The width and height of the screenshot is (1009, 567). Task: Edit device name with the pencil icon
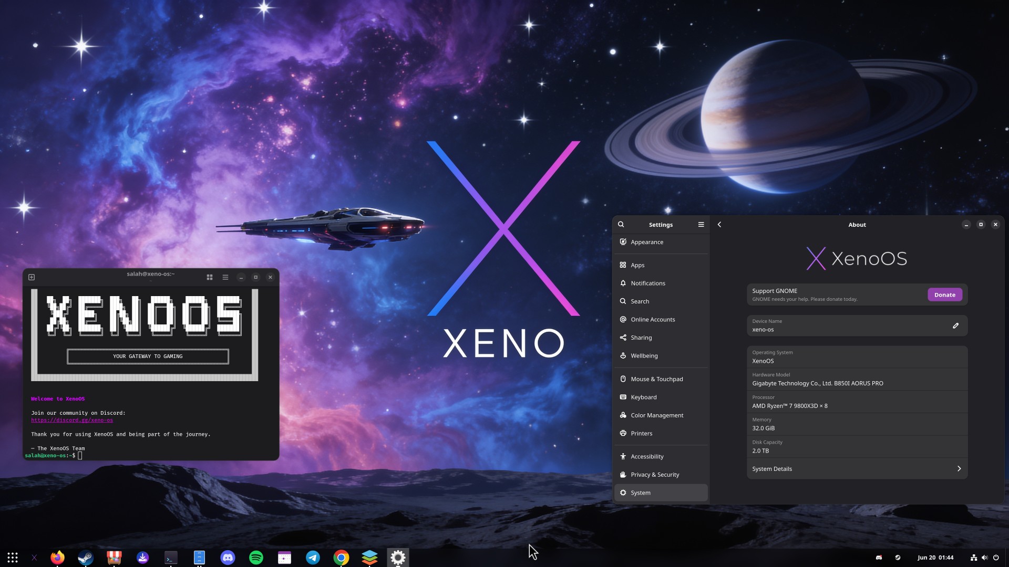pyautogui.click(x=956, y=325)
